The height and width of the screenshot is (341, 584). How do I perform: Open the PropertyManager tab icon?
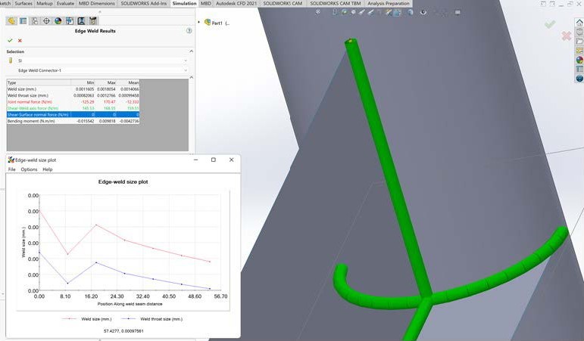[23, 21]
